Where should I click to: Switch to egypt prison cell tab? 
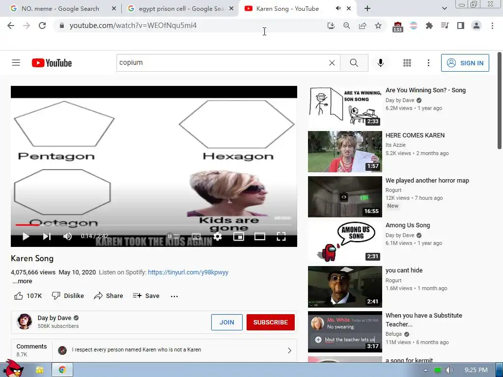tap(180, 9)
